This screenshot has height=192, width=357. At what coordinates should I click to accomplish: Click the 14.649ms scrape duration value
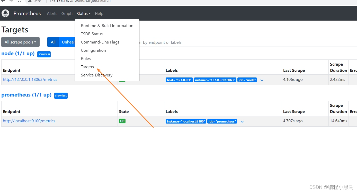tap(338, 121)
